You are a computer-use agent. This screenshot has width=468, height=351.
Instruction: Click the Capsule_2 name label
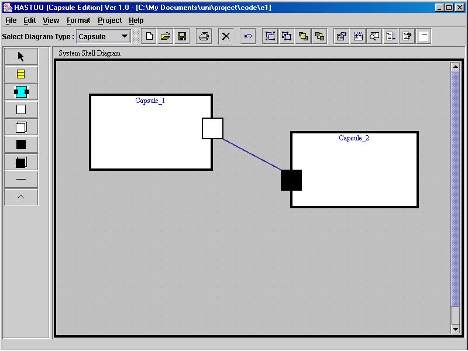click(354, 138)
